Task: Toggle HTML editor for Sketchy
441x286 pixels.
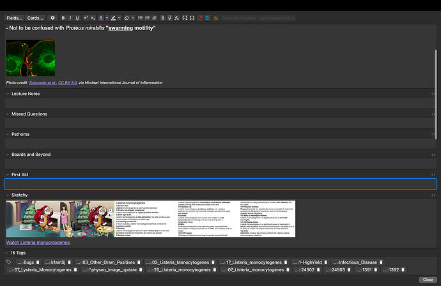Action: (433, 195)
